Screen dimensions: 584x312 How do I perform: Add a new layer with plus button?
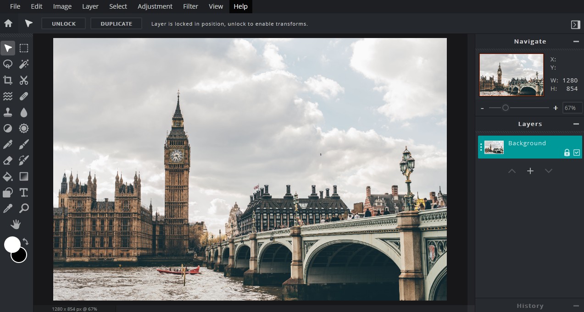[x=530, y=171]
